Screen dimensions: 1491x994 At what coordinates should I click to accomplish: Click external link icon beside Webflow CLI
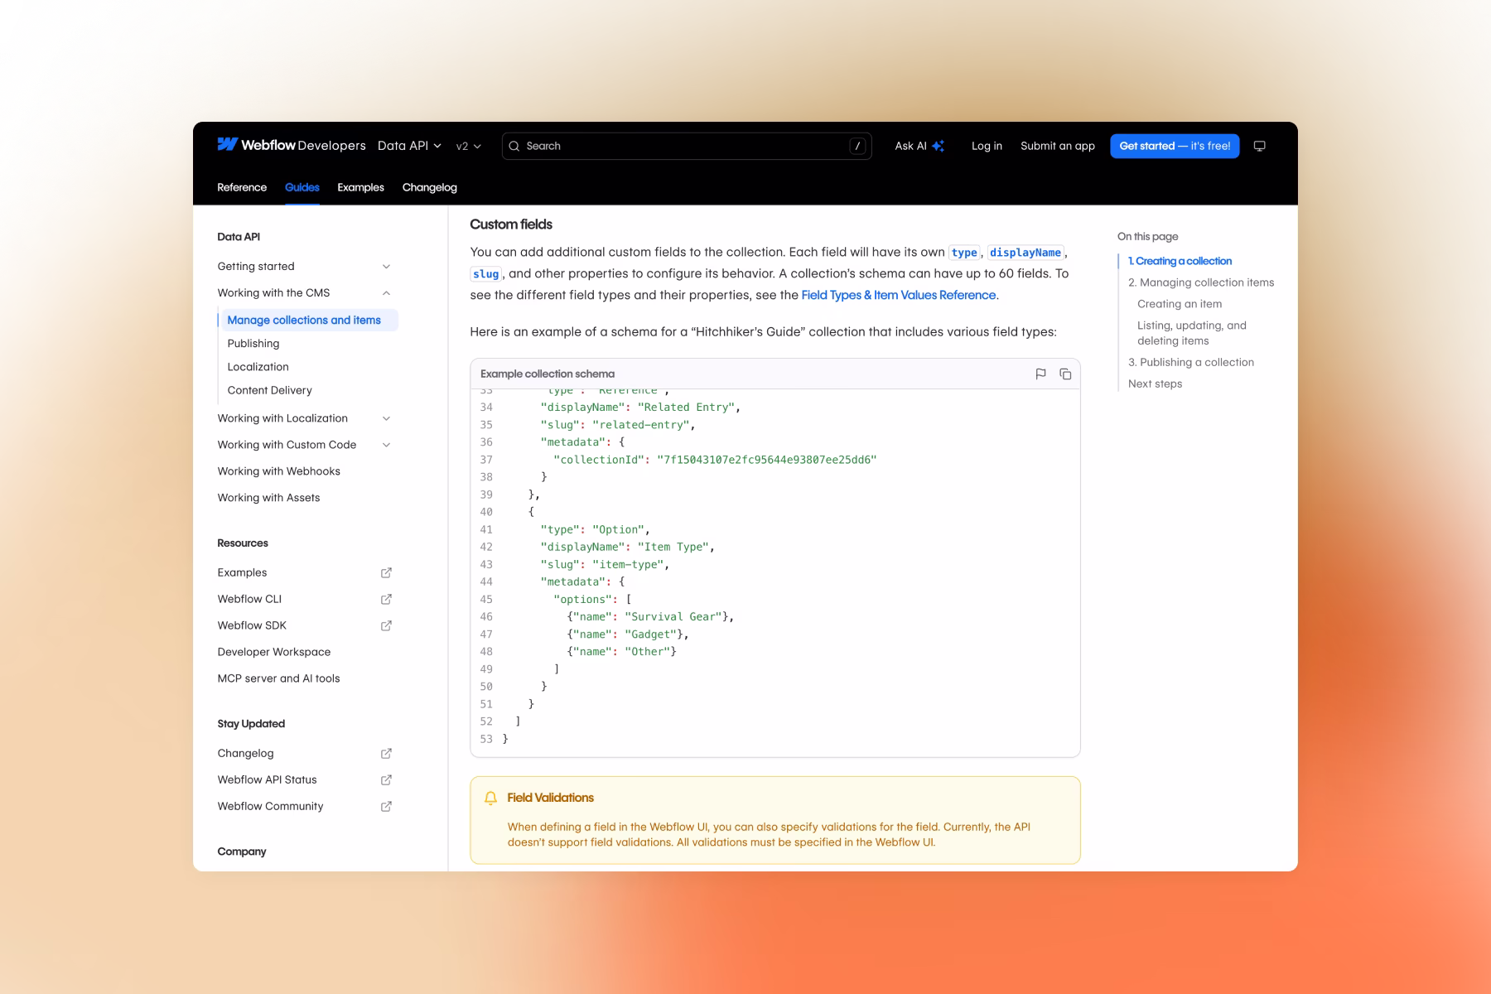click(x=386, y=599)
